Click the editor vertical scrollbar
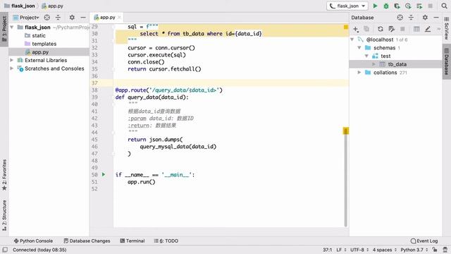This screenshot has height=254, width=451. tap(346, 177)
